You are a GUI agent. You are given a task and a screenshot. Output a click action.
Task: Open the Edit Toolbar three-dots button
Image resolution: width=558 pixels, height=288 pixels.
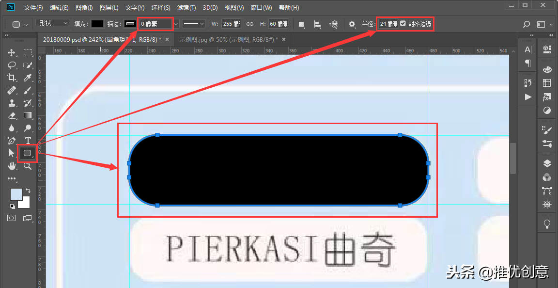12,178
